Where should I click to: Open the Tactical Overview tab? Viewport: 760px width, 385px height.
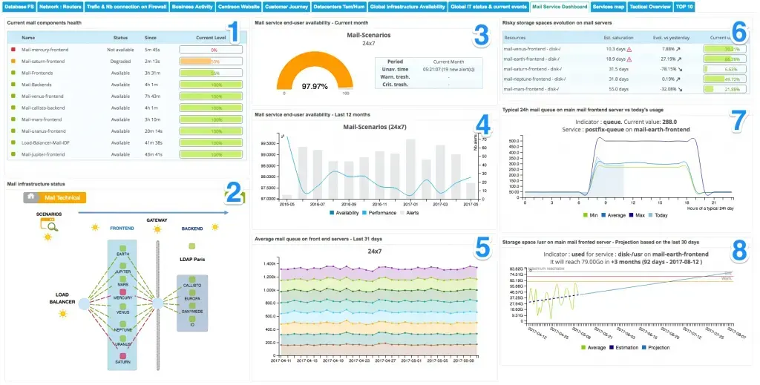[650, 7]
